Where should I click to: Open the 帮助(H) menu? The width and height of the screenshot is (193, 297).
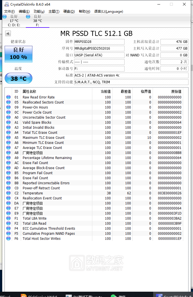(x=84, y=11)
